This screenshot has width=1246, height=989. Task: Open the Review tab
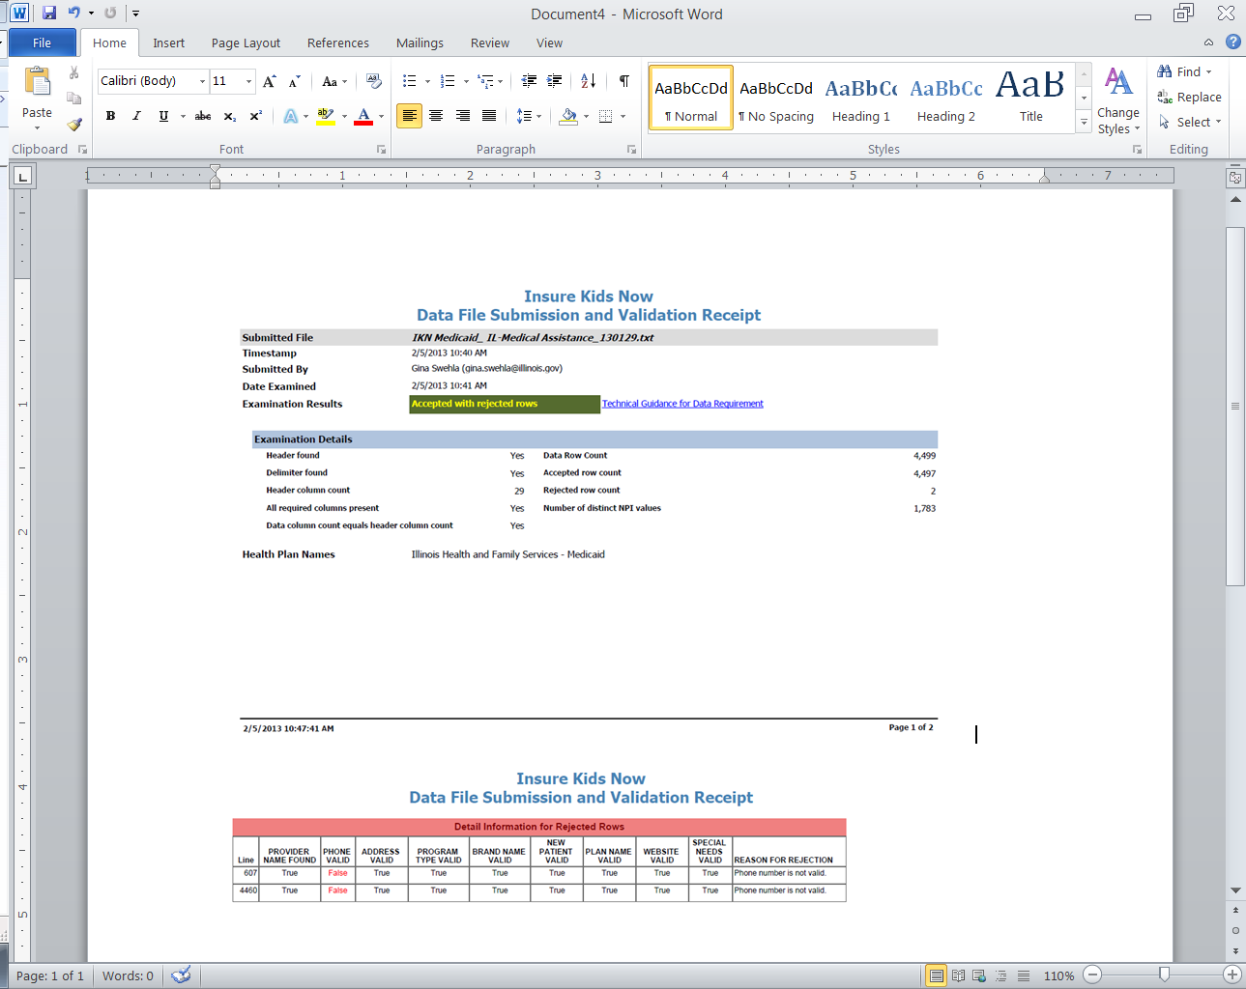tap(489, 43)
